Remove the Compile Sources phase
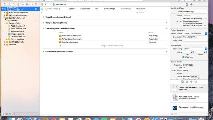 click(x=166, y=23)
